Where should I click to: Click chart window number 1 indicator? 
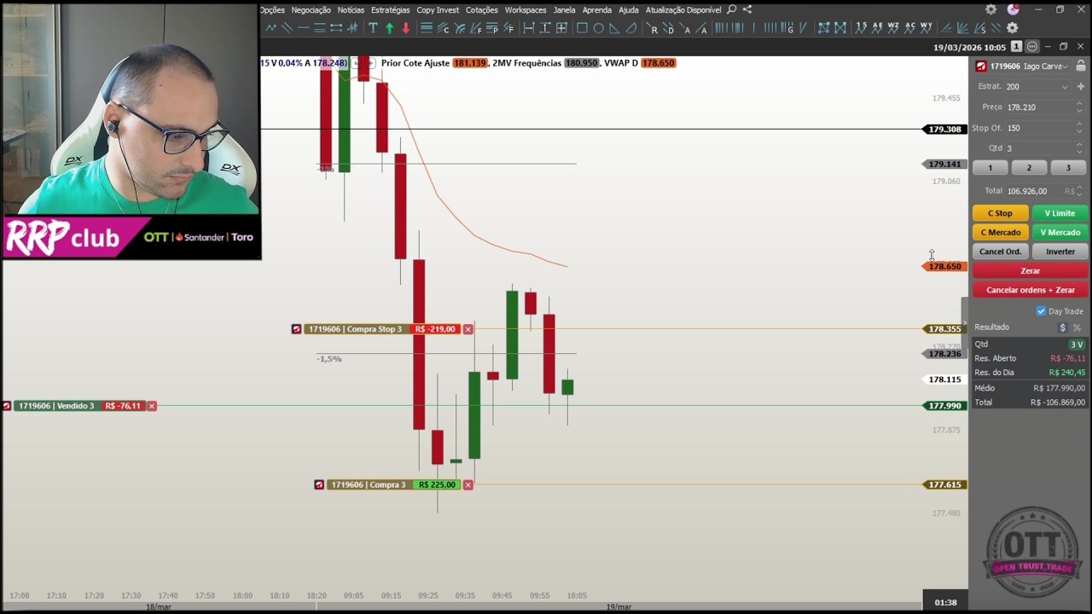point(1016,47)
